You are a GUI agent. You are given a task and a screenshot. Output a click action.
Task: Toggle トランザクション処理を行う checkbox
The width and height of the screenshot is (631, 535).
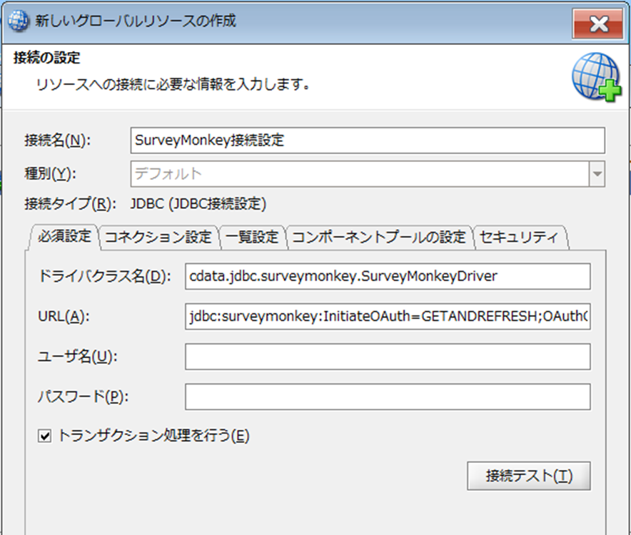click(x=44, y=436)
